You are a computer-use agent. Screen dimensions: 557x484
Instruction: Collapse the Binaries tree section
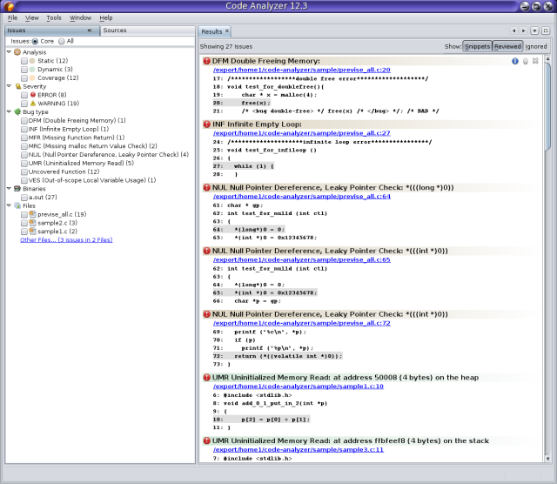pyautogui.click(x=9, y=188)
